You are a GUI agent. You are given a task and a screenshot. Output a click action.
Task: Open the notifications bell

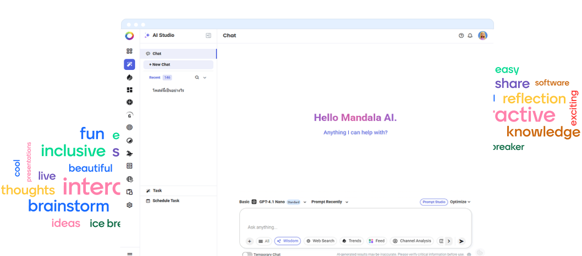(470, 36)
